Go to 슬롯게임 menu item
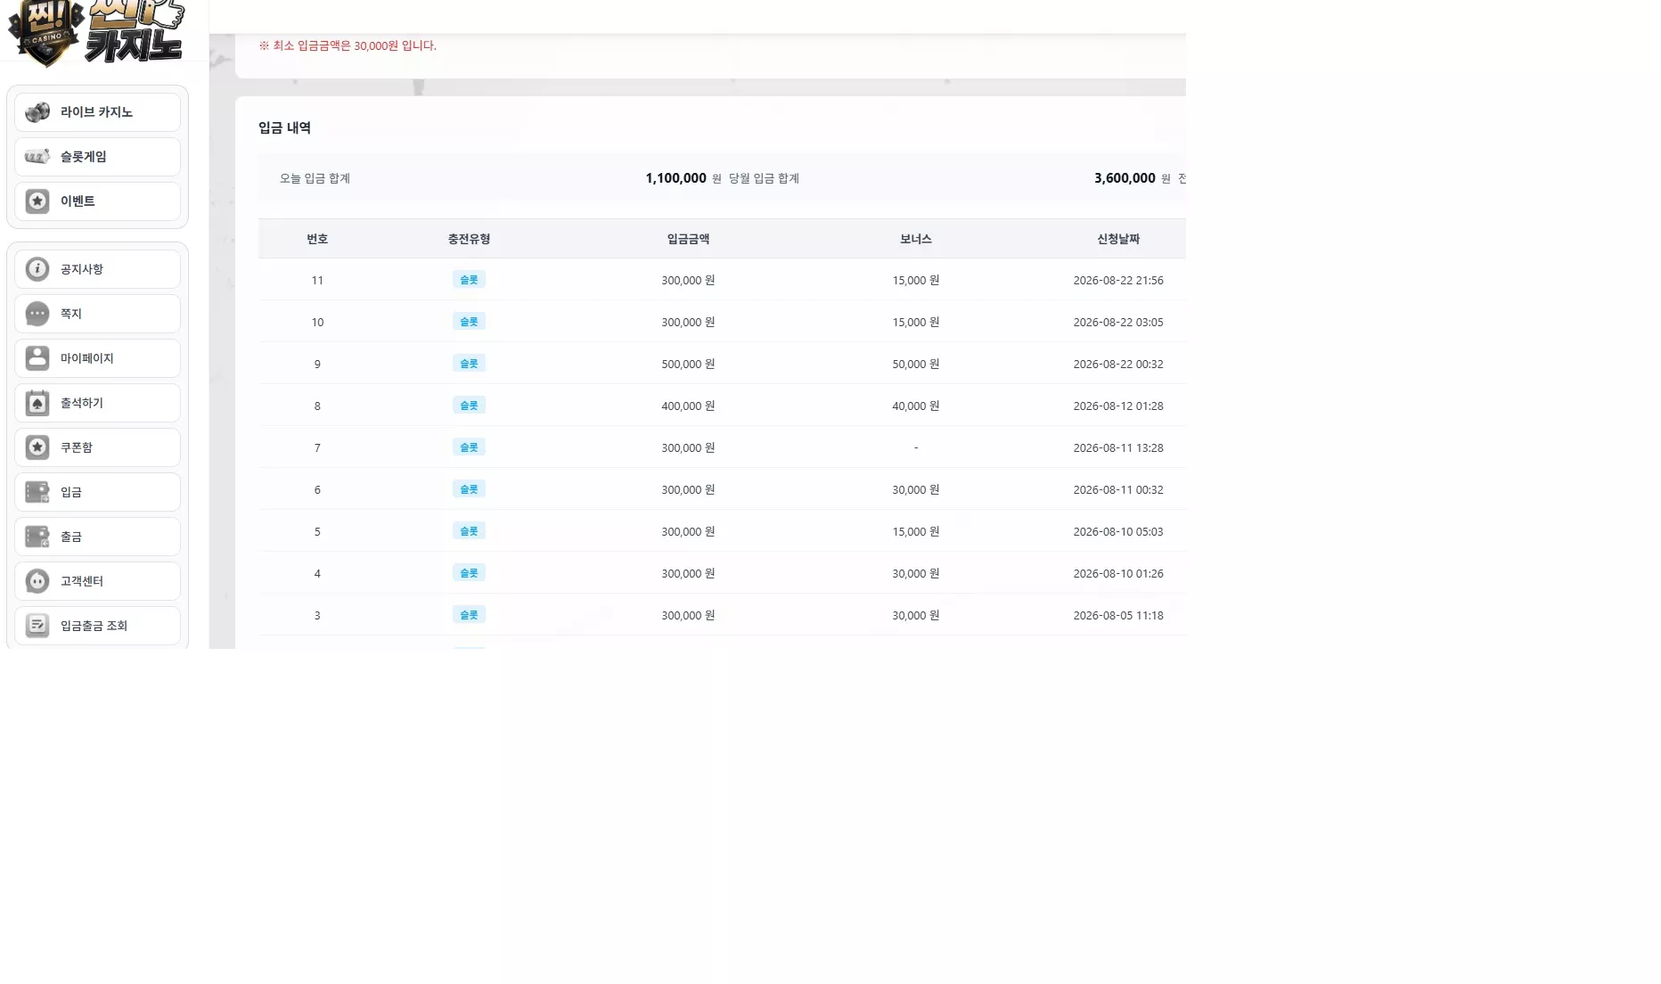This screenshot has width=1661, height=984. (97, 157)
